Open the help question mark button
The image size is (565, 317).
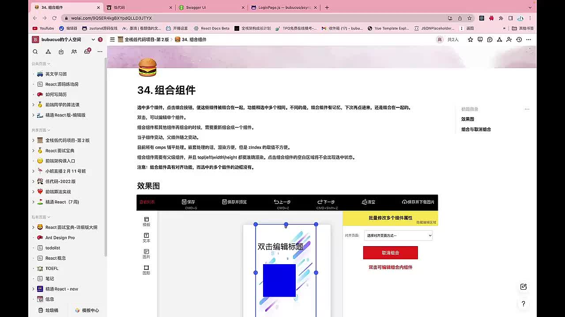click(524, 304)
